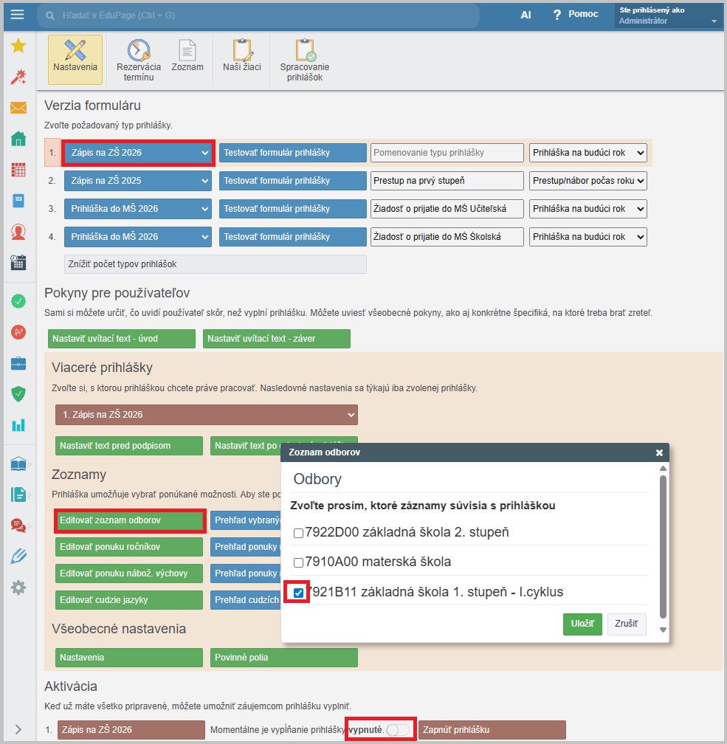Image resolution: width=727 pixels, height=744 pixels.
Task: Click the magic wand sidebar icon
Action: (18, 77)
